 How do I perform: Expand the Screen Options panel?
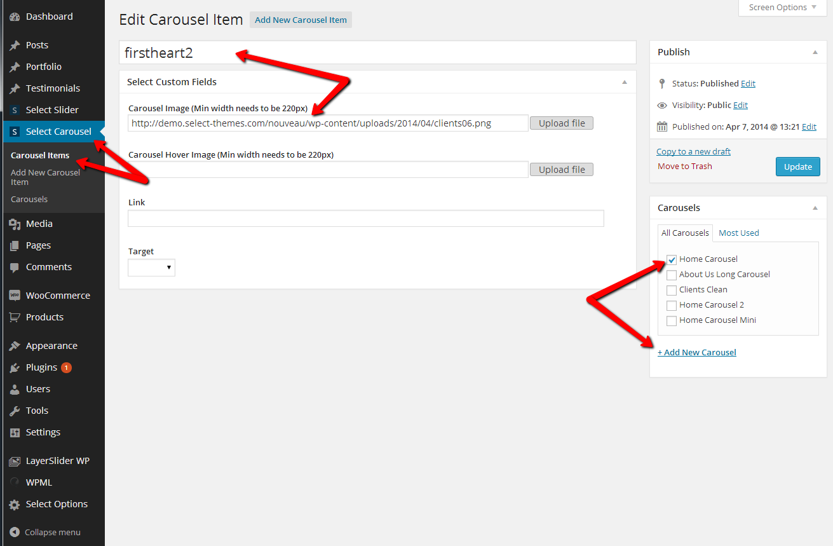click(x=783, y=8)
